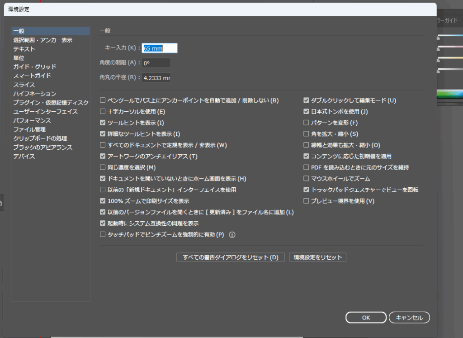
Task: Open the 選択範囲・アンカー表示 preferences category
Action: click(43, 40)
